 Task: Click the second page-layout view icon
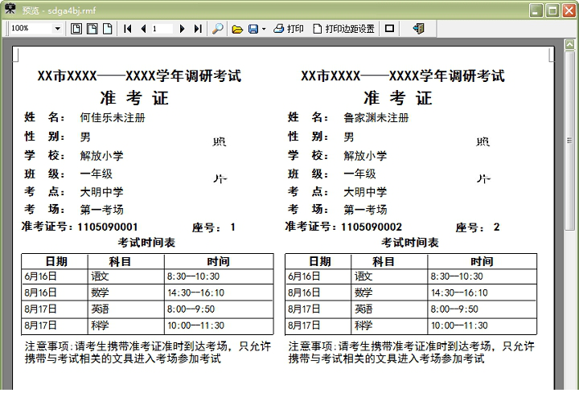pyautogui.click(x=92, y=28)
